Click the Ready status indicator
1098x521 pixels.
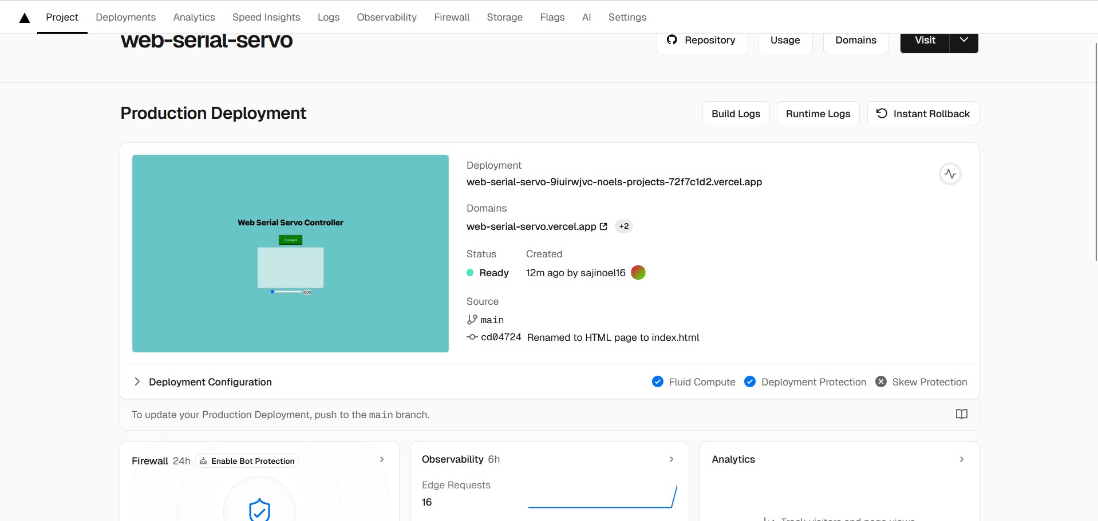[x=487, y=273]
